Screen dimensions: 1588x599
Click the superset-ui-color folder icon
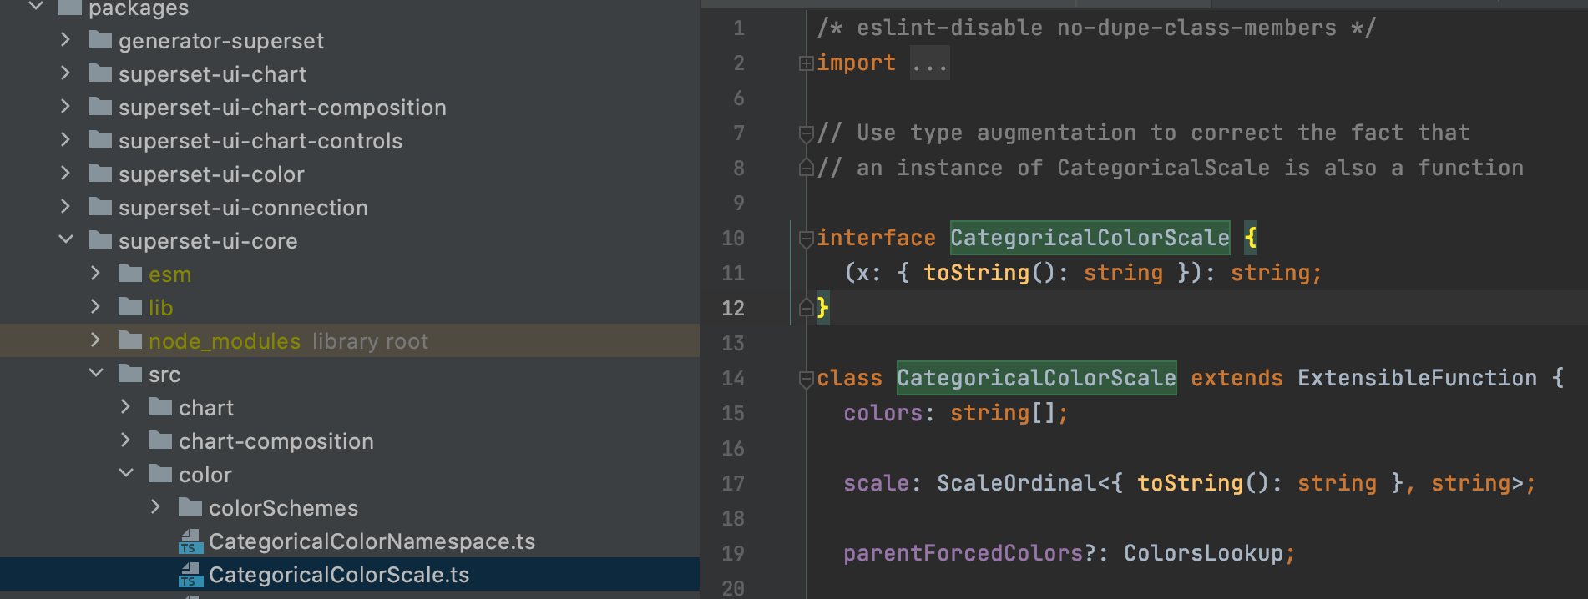(100, 173)
